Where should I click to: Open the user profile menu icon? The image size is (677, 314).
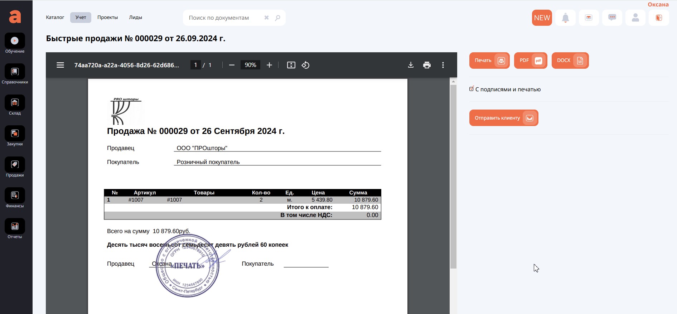pos(635,18)
